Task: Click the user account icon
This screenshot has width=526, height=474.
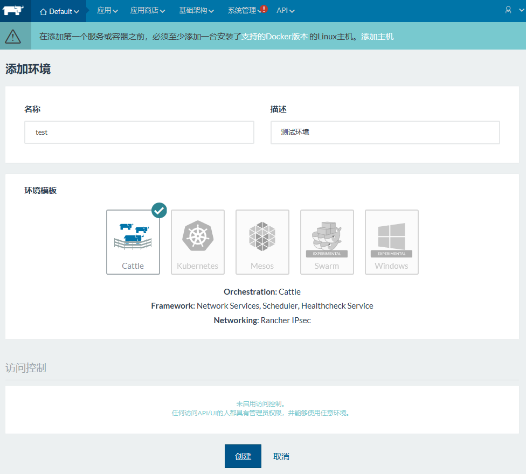Action: 508,10
